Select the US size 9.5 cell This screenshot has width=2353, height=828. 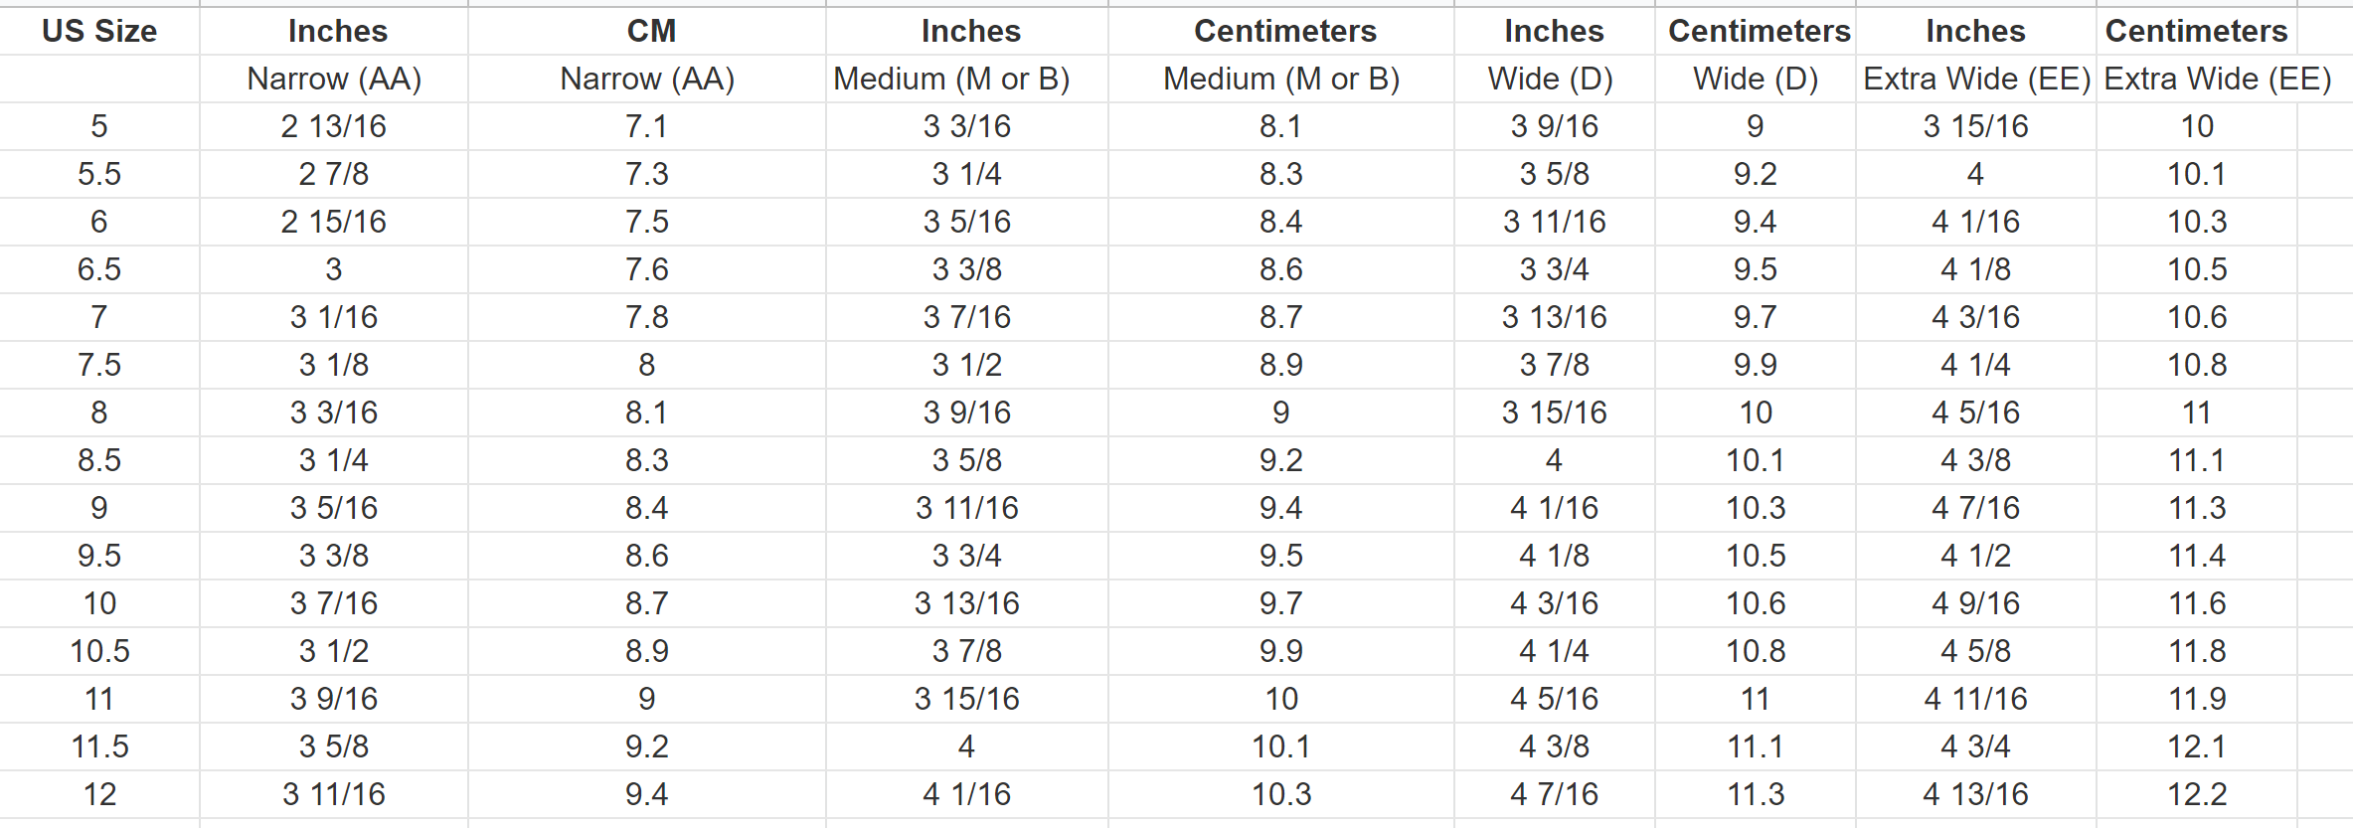[99, 556]
